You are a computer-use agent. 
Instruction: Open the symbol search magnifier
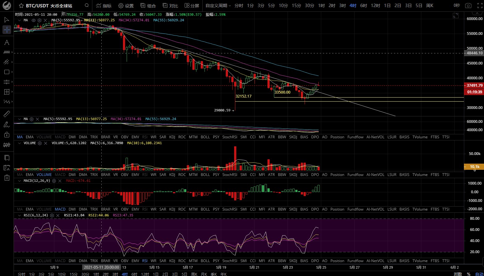[87, 6]
